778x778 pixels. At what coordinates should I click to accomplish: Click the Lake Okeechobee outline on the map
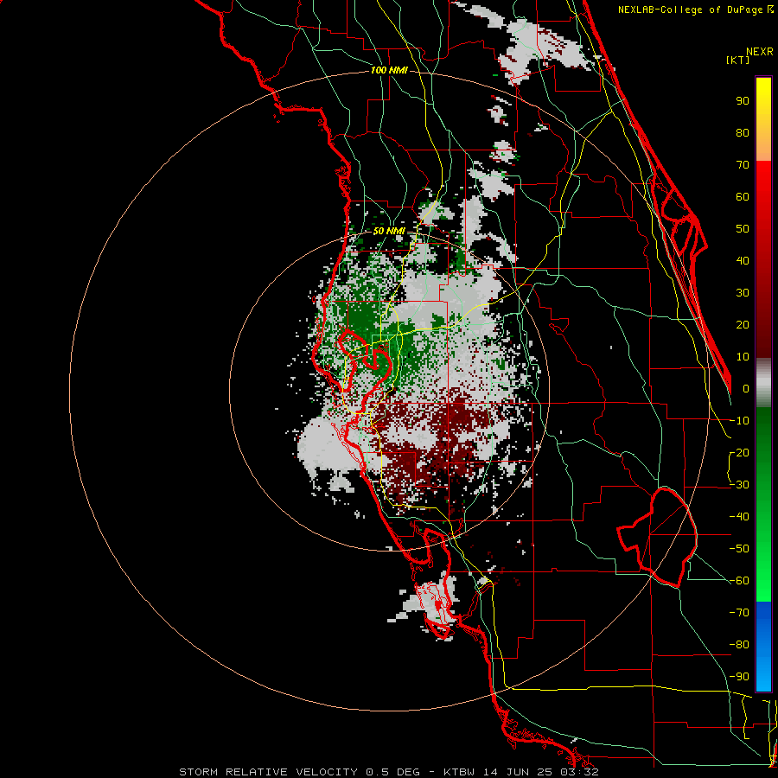tap(658, 537)
